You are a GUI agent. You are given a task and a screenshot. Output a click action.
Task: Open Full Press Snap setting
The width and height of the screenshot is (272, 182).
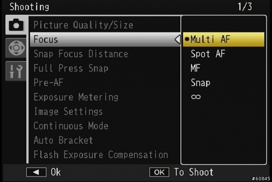(x=71, y=68)
